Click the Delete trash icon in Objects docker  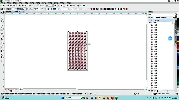tap(157, 91)
